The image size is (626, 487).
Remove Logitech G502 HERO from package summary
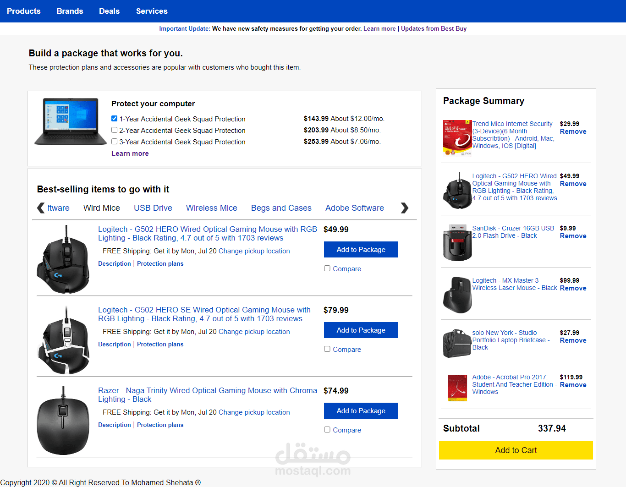pos(573,184)
